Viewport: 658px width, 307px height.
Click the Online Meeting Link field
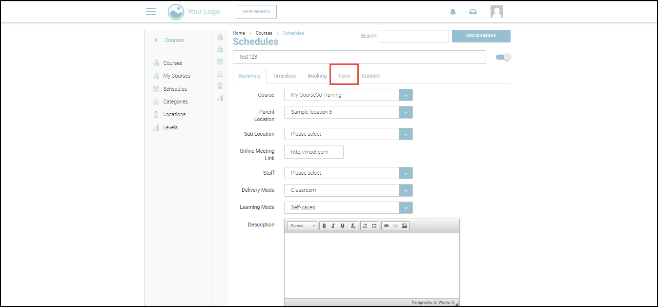[x=314, y=152]
